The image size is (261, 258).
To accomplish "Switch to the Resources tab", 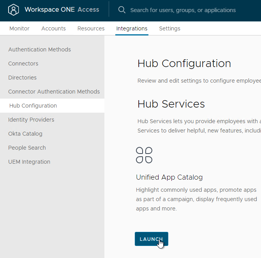I will click(x=91, y=28).
